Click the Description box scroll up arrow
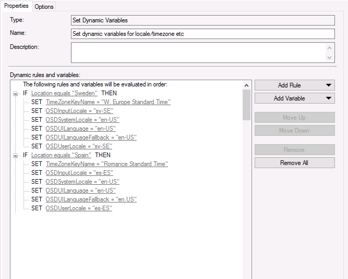 330,48
